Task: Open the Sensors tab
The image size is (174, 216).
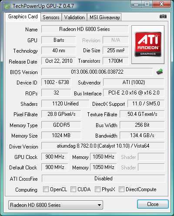Action: pos(51,17)
